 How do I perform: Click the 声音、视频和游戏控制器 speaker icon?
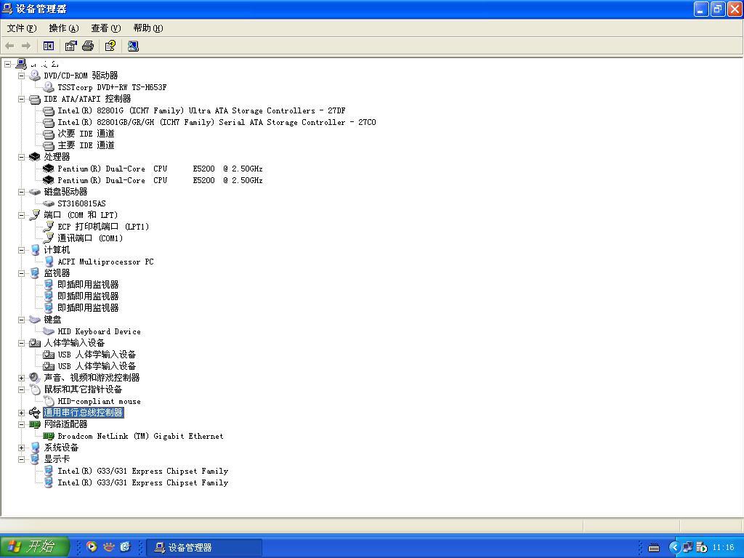point(35,378)
